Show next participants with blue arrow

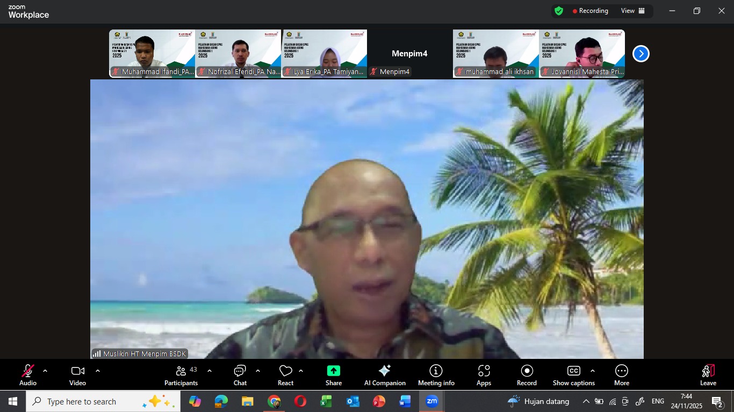pyautogui.click(x=641, y=54)
